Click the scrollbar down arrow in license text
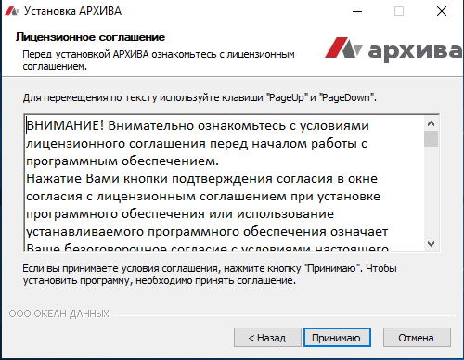Viewport: 464px width, 360px height. coord(431,244)
